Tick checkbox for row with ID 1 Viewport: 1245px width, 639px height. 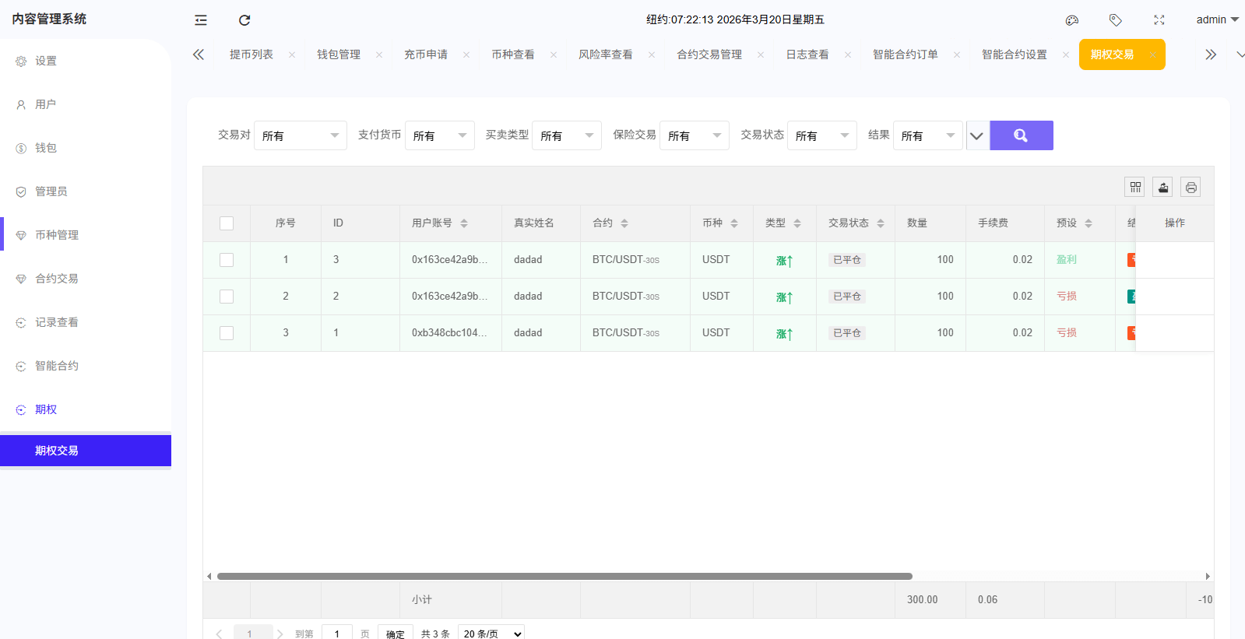pyautogui.click(x=227, y=333)
